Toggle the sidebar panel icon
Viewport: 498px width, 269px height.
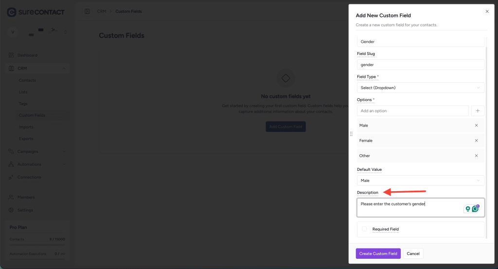point(87,11)
